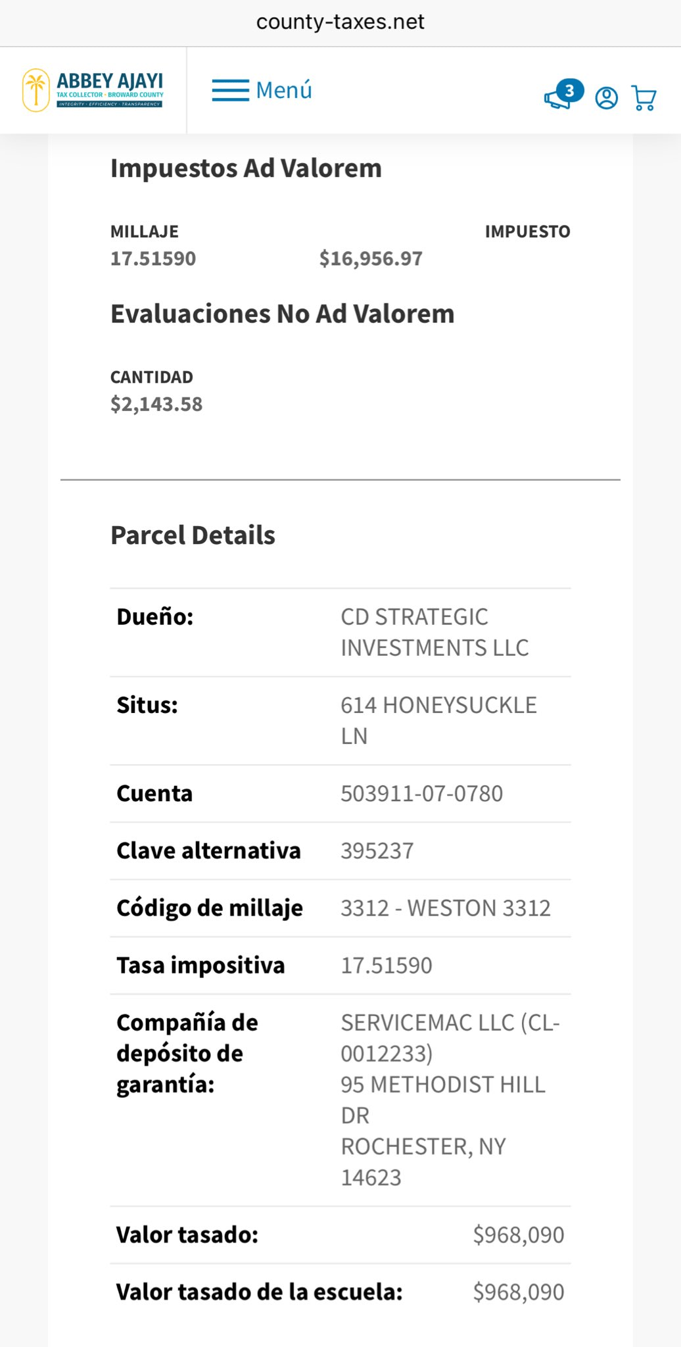Select the ServiceMac LLC escrow company text
This screenshot has width=681, height=1347.
click(x=450, y=1038)
